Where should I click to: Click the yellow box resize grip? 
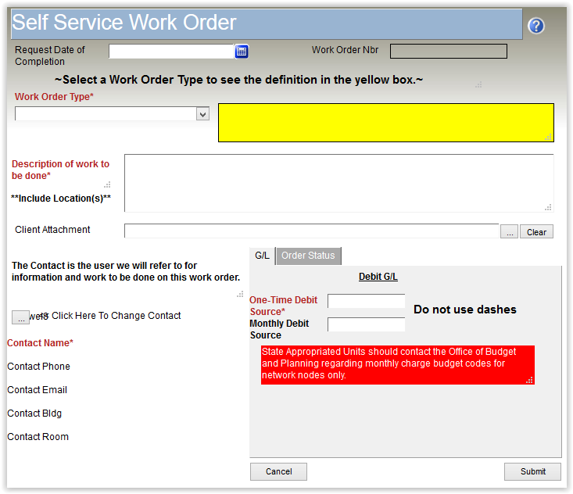click(549, 137)
